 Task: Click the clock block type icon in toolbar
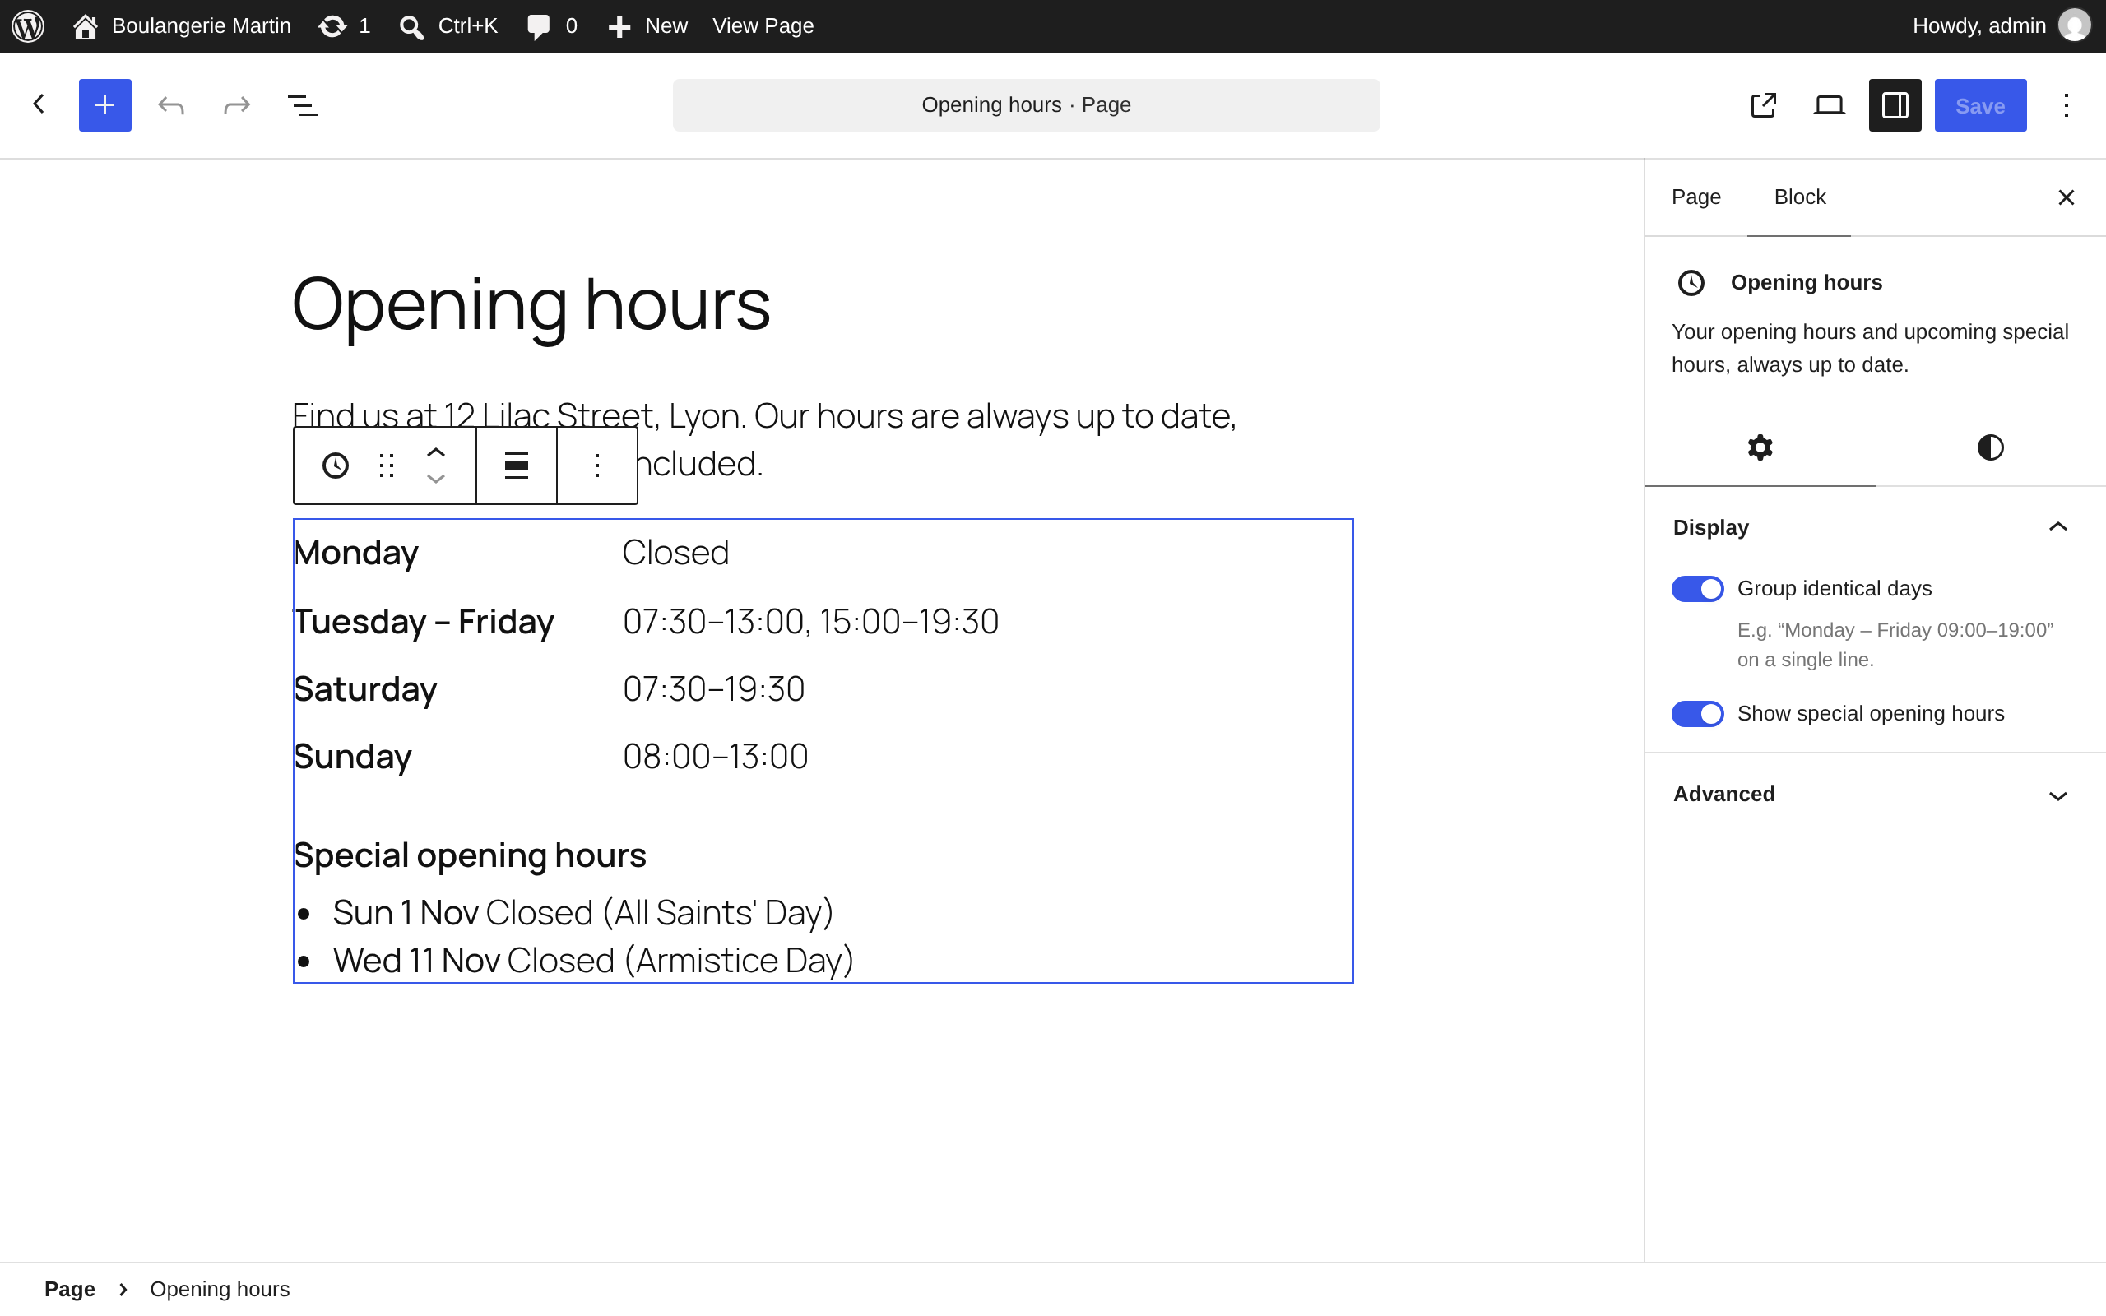335,466
